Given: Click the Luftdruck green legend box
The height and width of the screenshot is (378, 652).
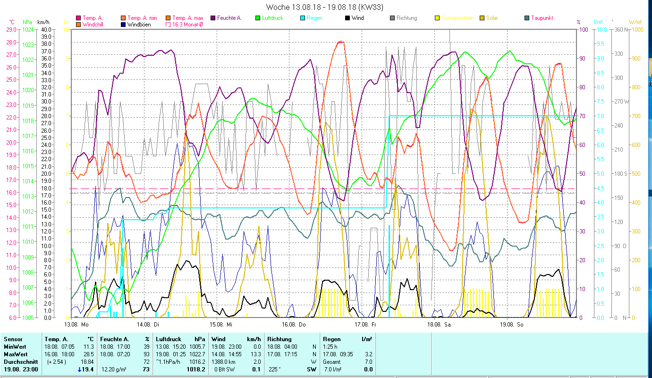Looking at the screenshot, I should click(257, 18).
